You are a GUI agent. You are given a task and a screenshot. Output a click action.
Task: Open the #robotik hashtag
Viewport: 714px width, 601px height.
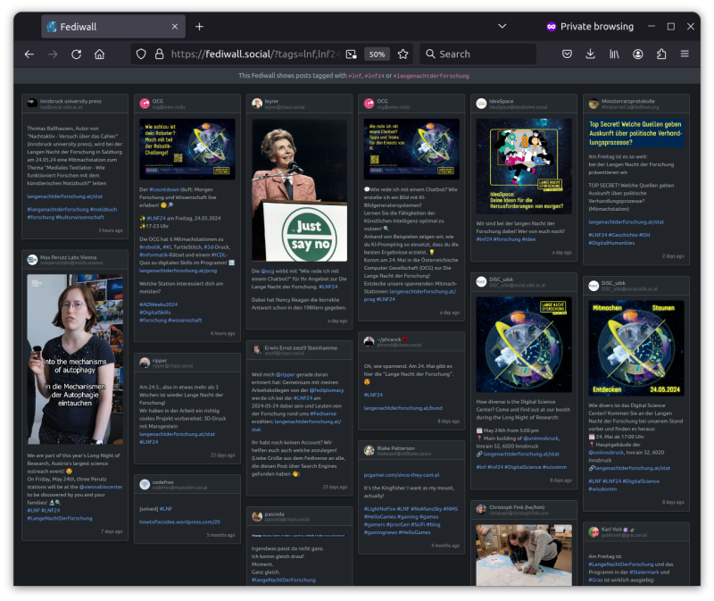150,247
